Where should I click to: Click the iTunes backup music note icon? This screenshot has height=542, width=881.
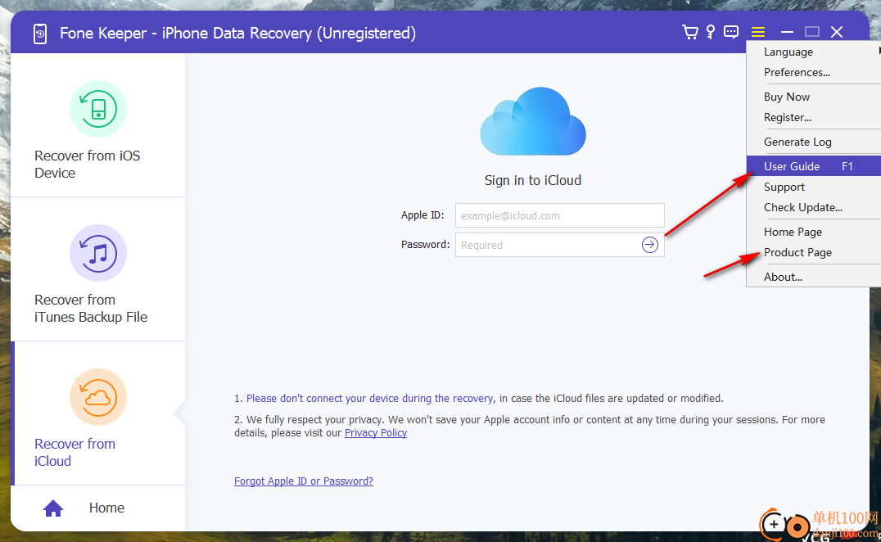click(98, 253)
